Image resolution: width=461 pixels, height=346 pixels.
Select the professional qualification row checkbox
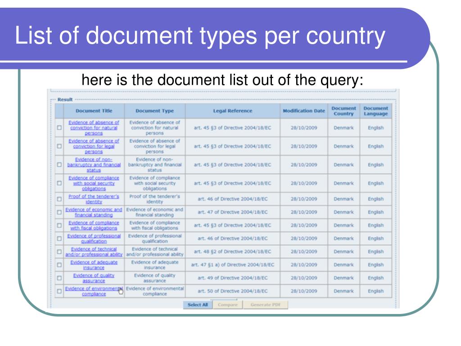(59, 239)
